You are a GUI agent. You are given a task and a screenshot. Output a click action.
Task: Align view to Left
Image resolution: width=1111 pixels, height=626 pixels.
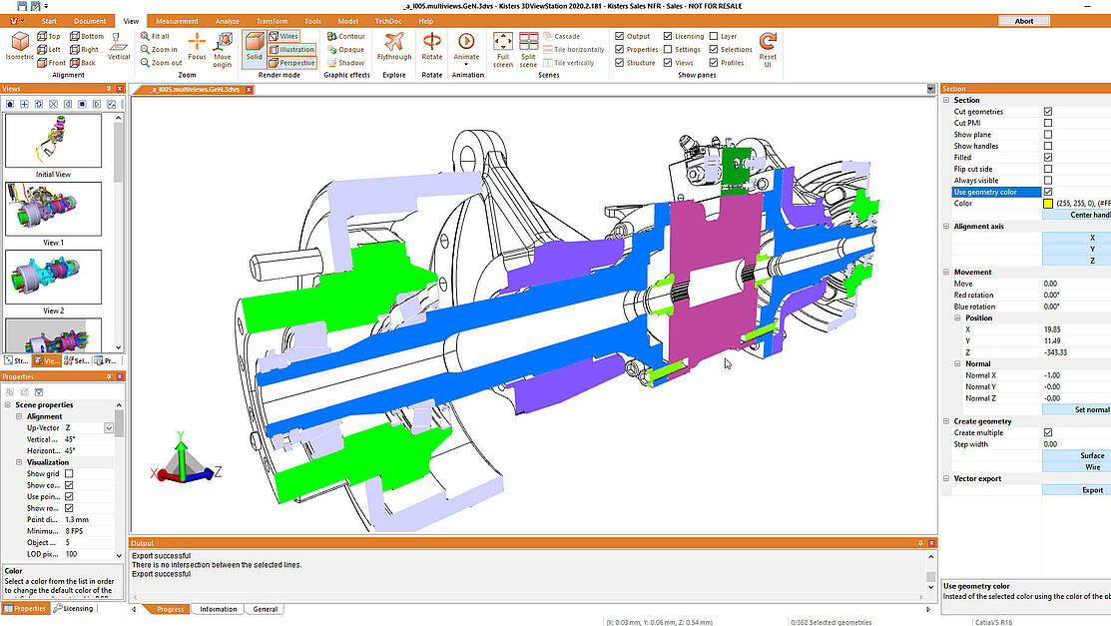tap(49, 50)
